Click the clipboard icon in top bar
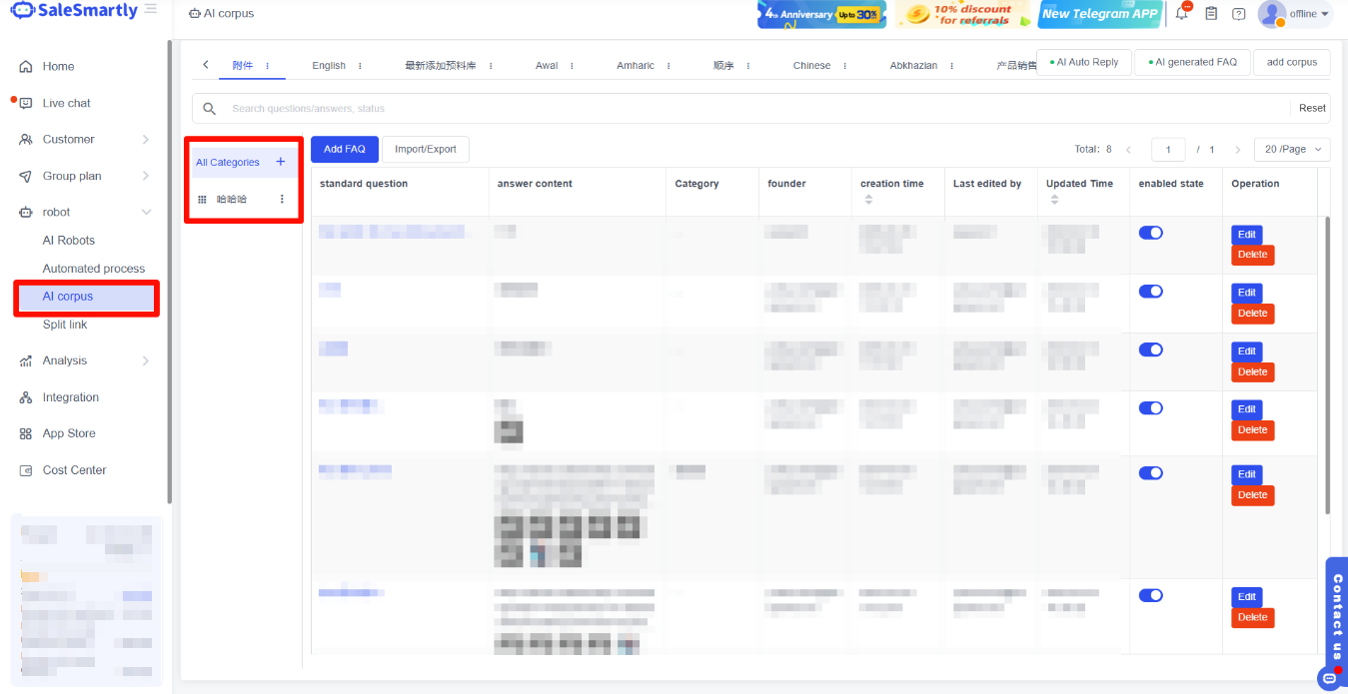Screen dimensions: 1348x694 click(x=1210, y=14)
